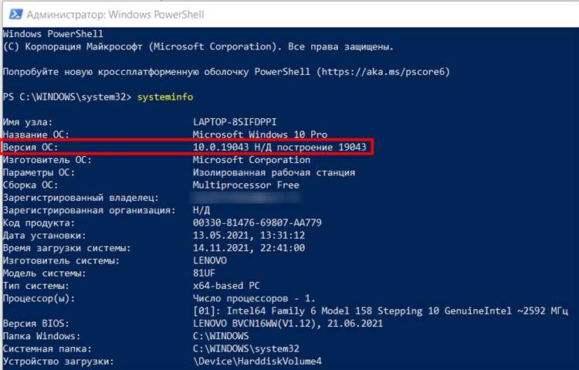This screenshot has width=579, height=370.
Task: Click the label 'Процессор(ы):'
Action: click(39, 298)
